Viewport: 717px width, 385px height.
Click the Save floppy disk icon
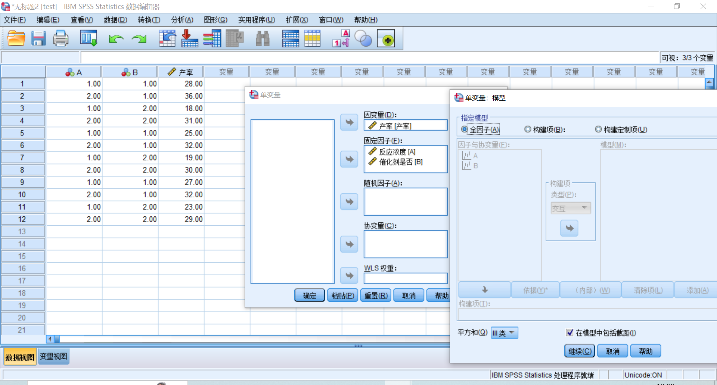pos(38,38)
